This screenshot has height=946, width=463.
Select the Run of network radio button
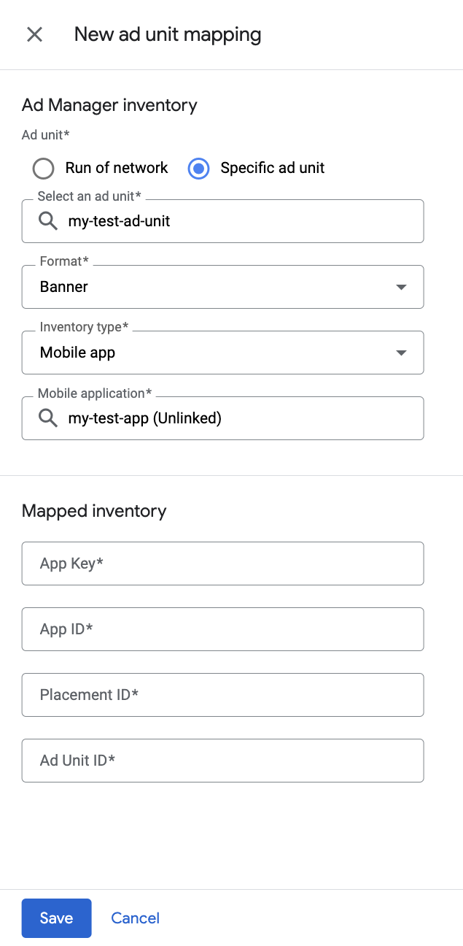coord(44,169)
